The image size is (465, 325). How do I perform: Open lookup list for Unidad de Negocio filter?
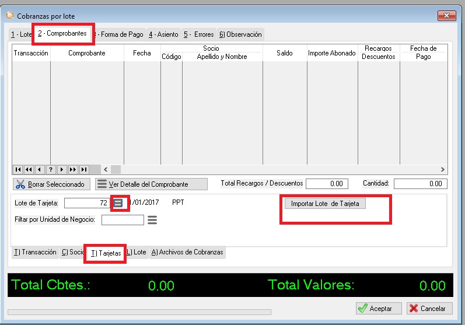click(152, 220)
